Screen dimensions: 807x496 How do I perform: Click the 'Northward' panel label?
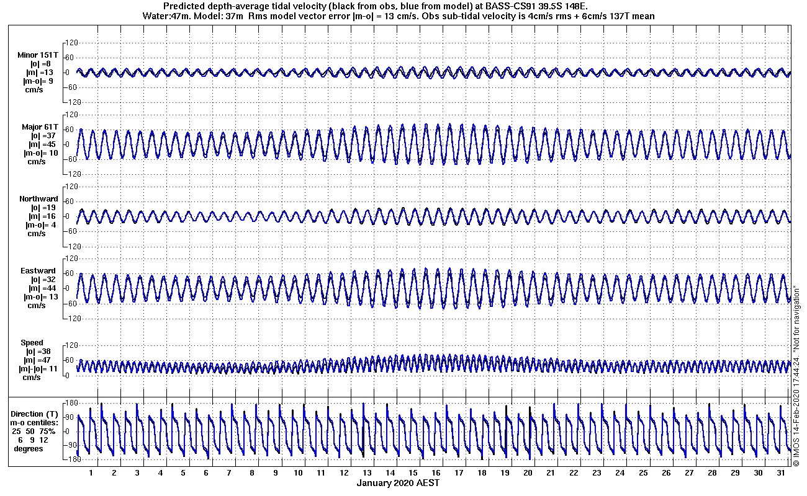[x=38, y=199]
